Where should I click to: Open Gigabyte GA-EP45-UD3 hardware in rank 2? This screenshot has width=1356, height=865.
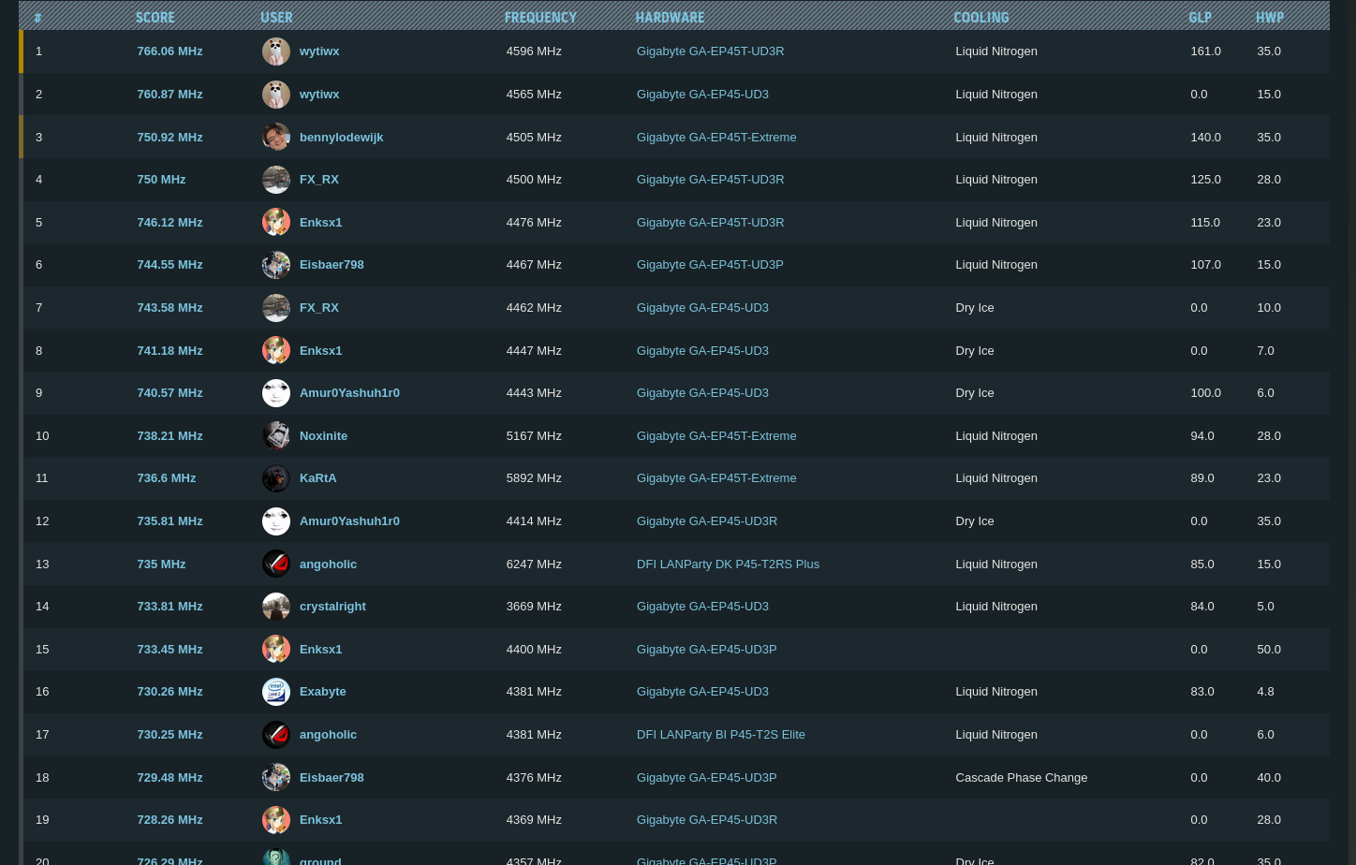tap(702, 95)
